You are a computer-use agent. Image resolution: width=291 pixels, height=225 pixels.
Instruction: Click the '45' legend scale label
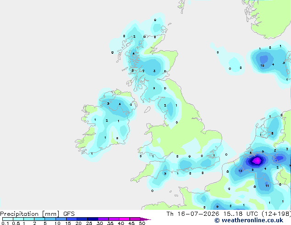pyautogui.click(x=131, y=223)
